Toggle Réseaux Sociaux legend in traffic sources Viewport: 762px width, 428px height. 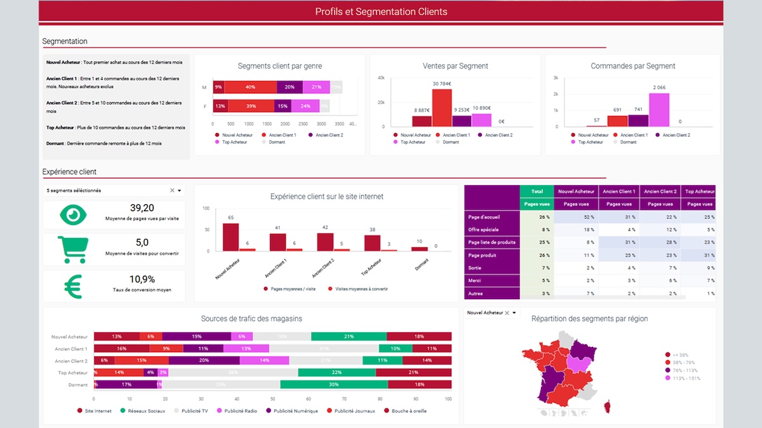tap(144, 411)
